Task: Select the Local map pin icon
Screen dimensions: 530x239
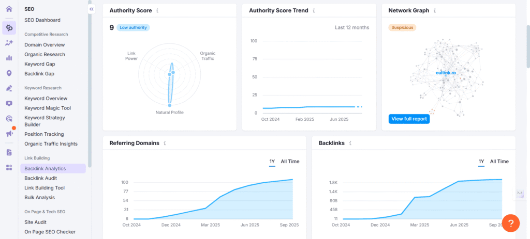Action: point(9,73)
